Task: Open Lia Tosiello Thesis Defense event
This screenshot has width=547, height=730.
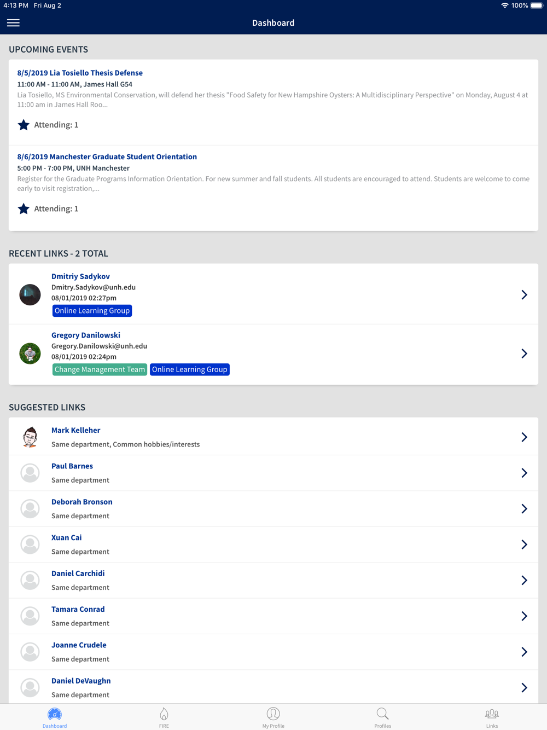Action: click(x=80, y=73)
